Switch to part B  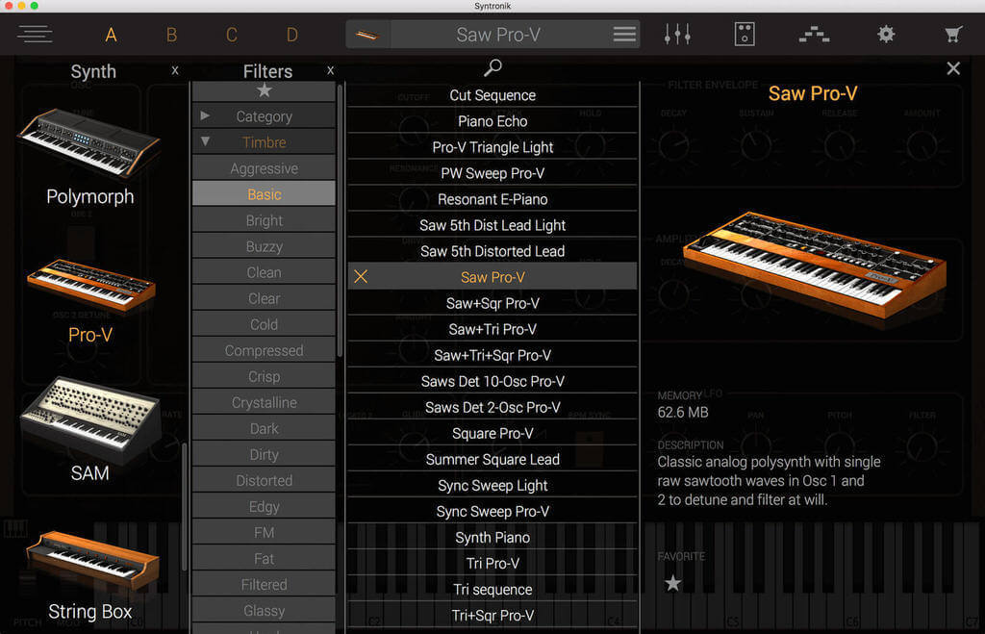tap(171, 35)
